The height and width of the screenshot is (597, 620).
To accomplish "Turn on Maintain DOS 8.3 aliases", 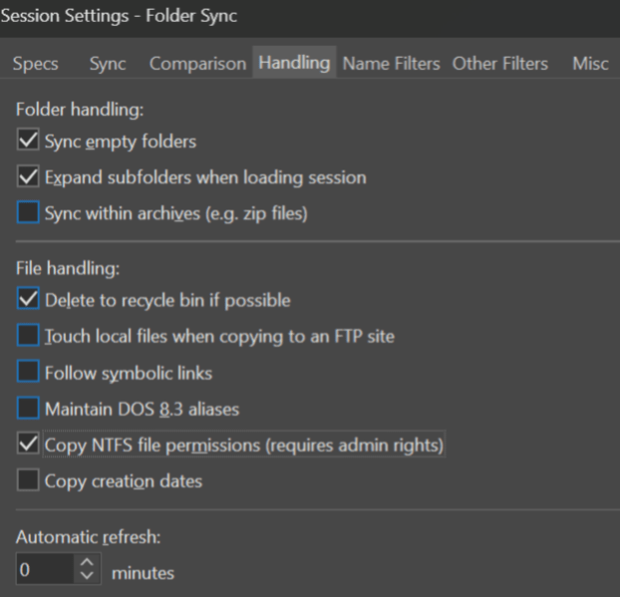I will point(29,409).
